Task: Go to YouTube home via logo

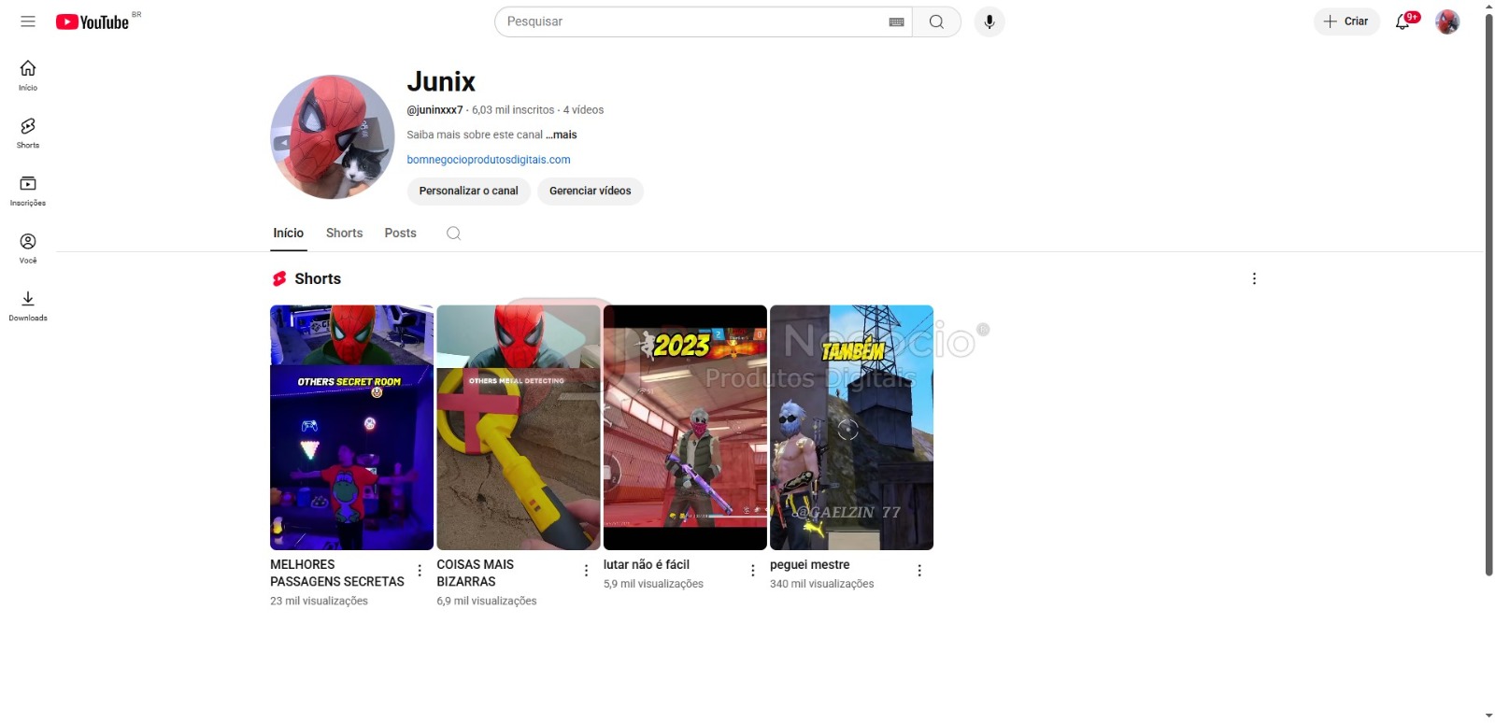Action: point(93,21)
